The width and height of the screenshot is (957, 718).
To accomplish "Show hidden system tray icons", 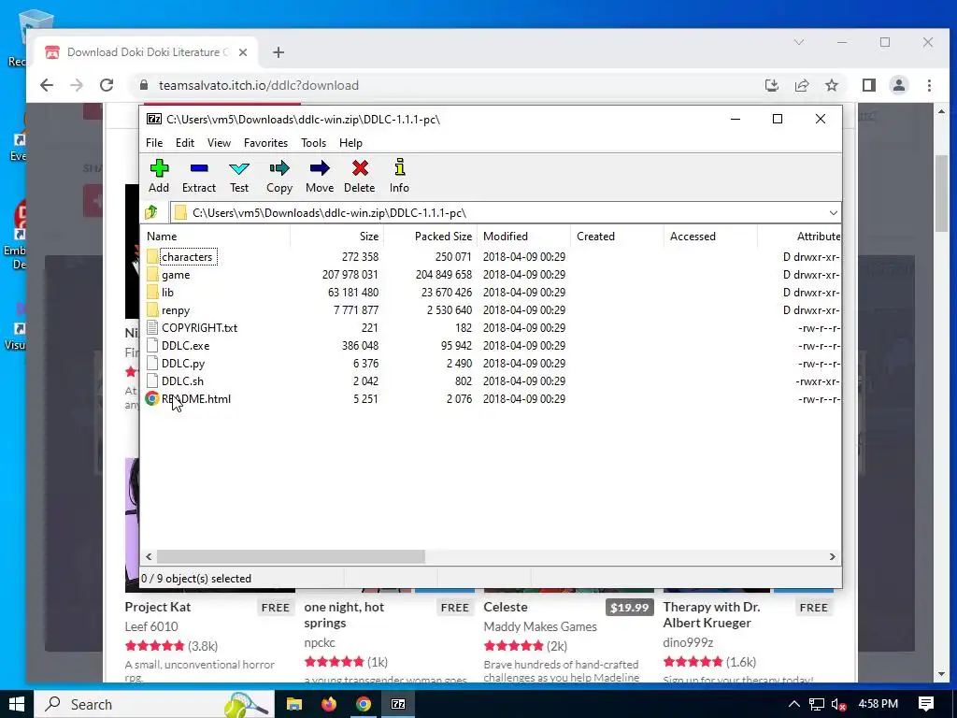I will pos(793,705).
